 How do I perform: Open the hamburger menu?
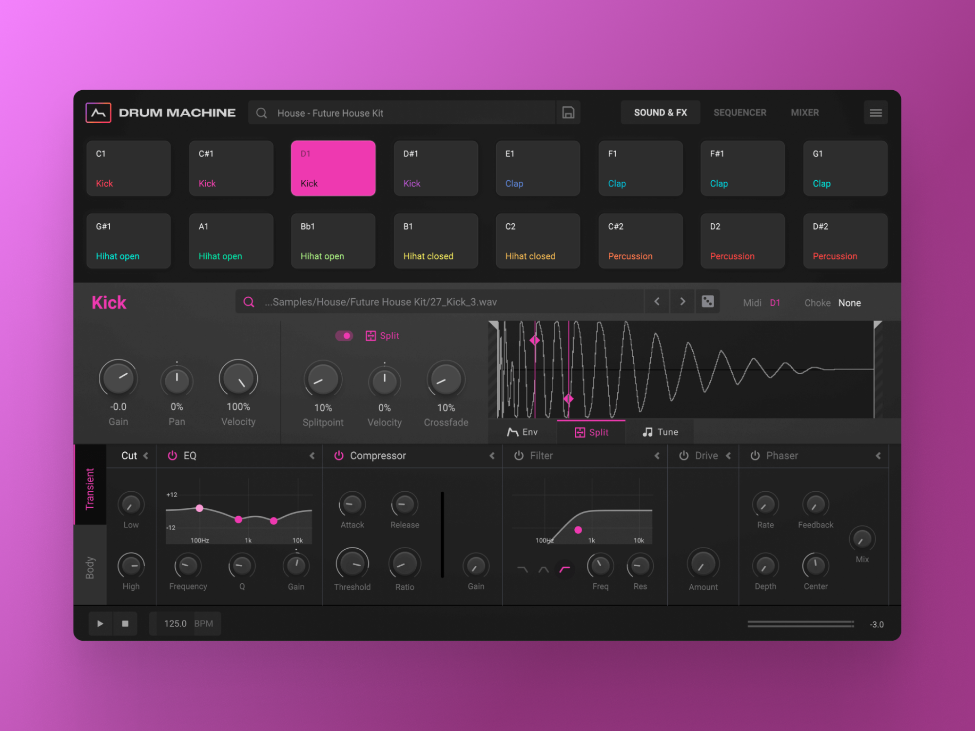[876, 113]
